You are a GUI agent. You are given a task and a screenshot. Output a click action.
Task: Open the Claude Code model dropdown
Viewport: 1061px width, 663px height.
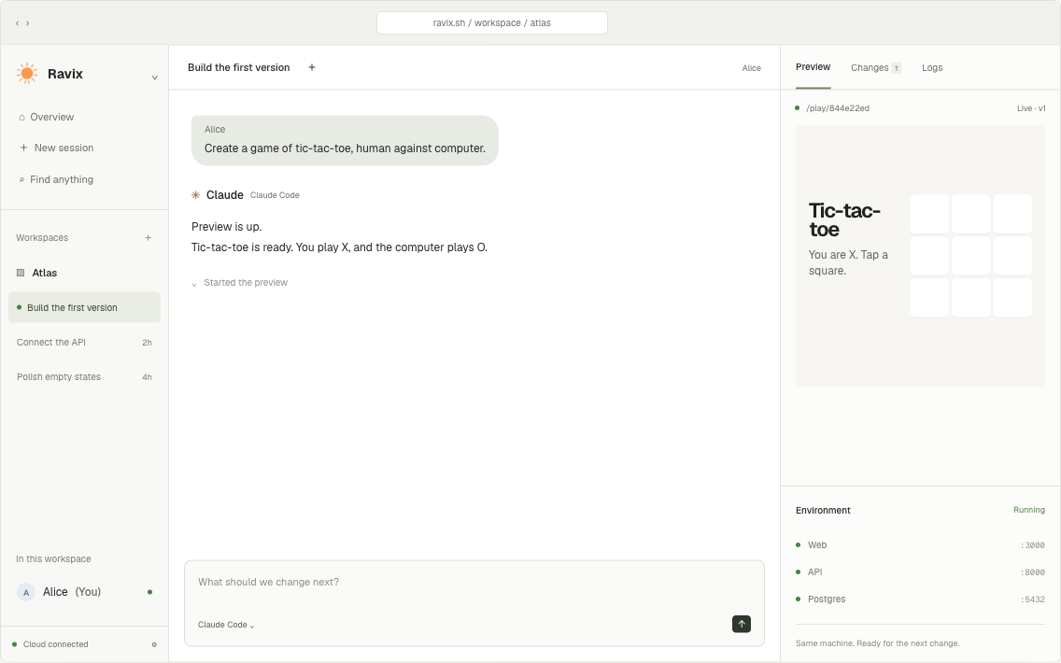pos(226,625)
